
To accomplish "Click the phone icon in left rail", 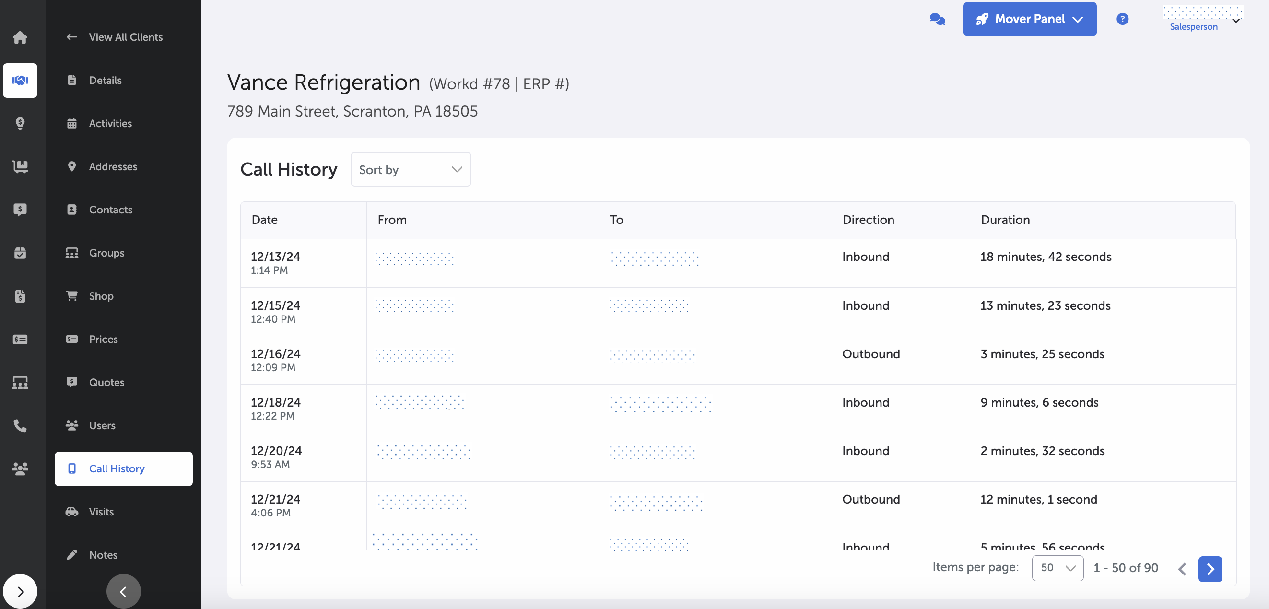I will coord(20,425).
